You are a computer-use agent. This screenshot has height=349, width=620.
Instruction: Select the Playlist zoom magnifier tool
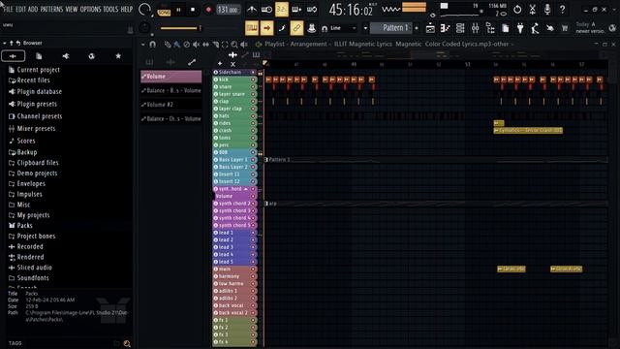(234, 45)
